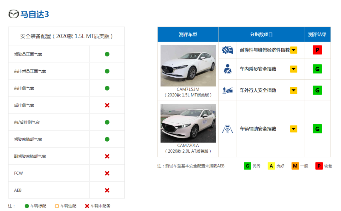
Task: Expand the 耐撞性与维修经济性指数 dropdown arrow
Action: 294,50
